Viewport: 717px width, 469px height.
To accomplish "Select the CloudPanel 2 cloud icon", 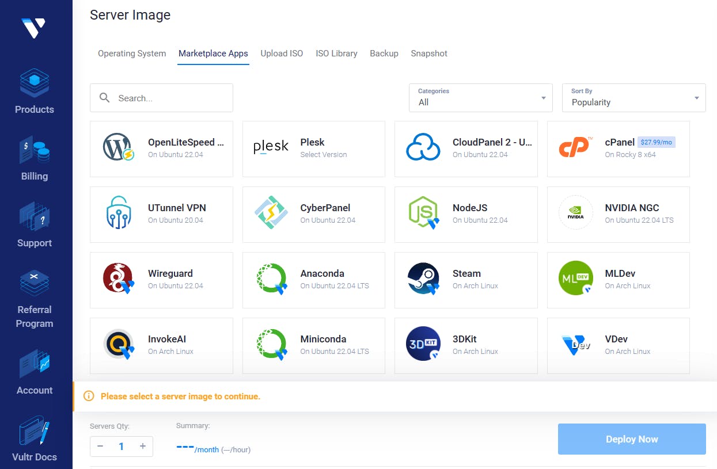I will tap(423, 147).
